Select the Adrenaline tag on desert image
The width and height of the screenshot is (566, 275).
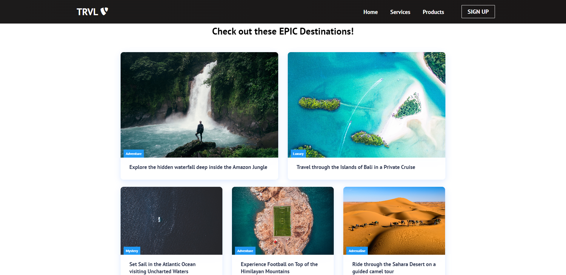pyautogui.click(x=357, y=251)
